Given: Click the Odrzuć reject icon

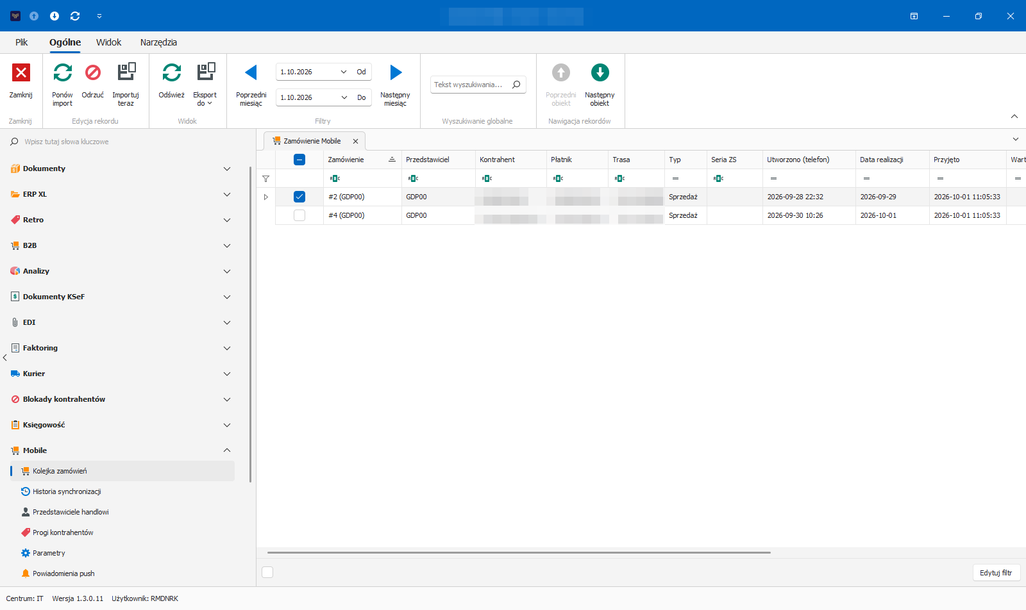Looking at the screenshot, I should [93, 72].
